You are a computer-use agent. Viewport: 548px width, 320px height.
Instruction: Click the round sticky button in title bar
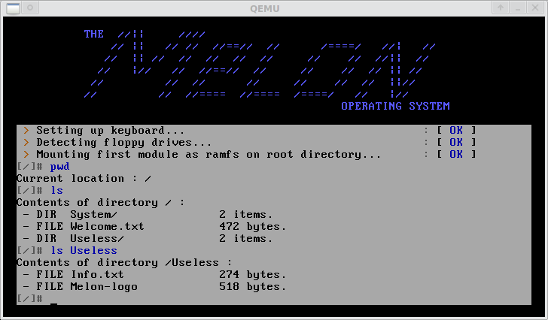tap(30, 8)
